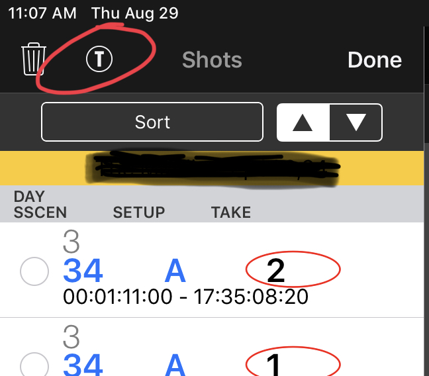
Task: Tap take number 2 in first row
Action: pyautogui.click(x=275, y=270)
